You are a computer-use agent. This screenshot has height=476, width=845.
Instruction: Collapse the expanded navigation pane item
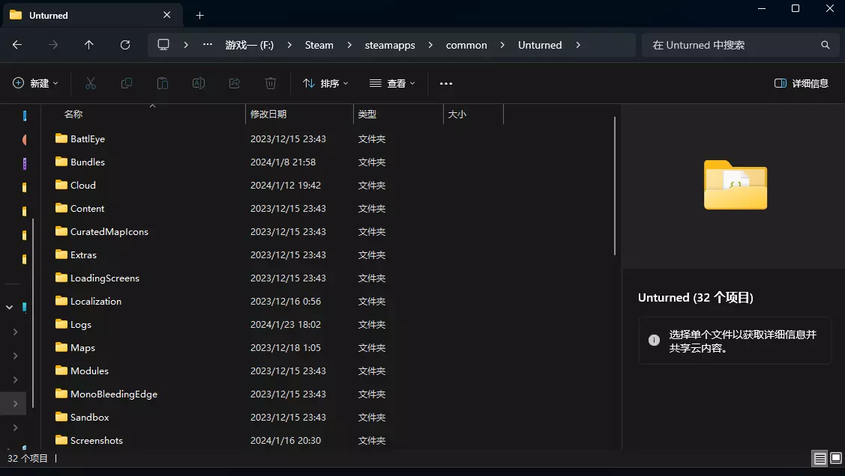9,307
